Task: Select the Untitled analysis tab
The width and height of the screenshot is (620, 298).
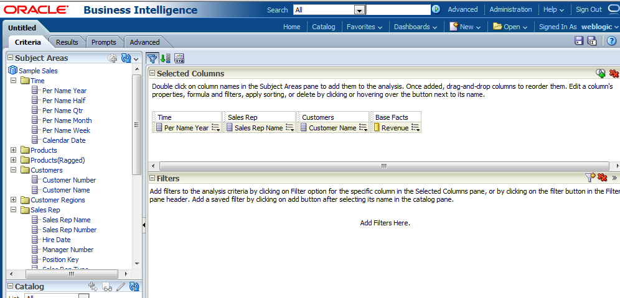Action: click(x=22, y=27)
